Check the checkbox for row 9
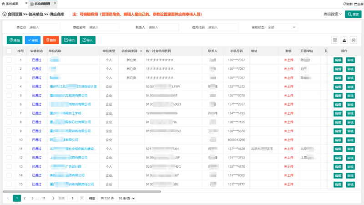Image resolution: width=364 pixels, height=205 pixels. click(9, 131)
